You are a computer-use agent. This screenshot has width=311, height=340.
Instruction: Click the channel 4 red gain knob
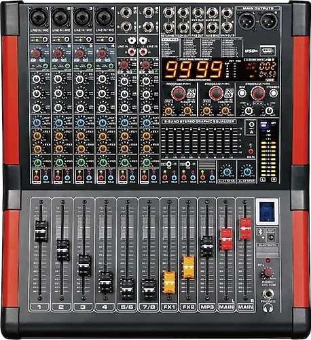pyautogui.click(x=102, y=54)
